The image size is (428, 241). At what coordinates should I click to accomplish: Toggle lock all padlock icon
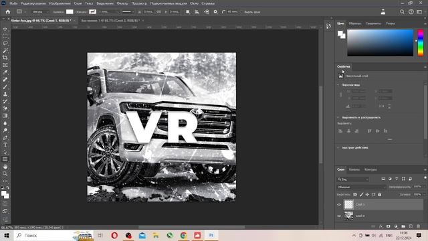click(380, 195)
